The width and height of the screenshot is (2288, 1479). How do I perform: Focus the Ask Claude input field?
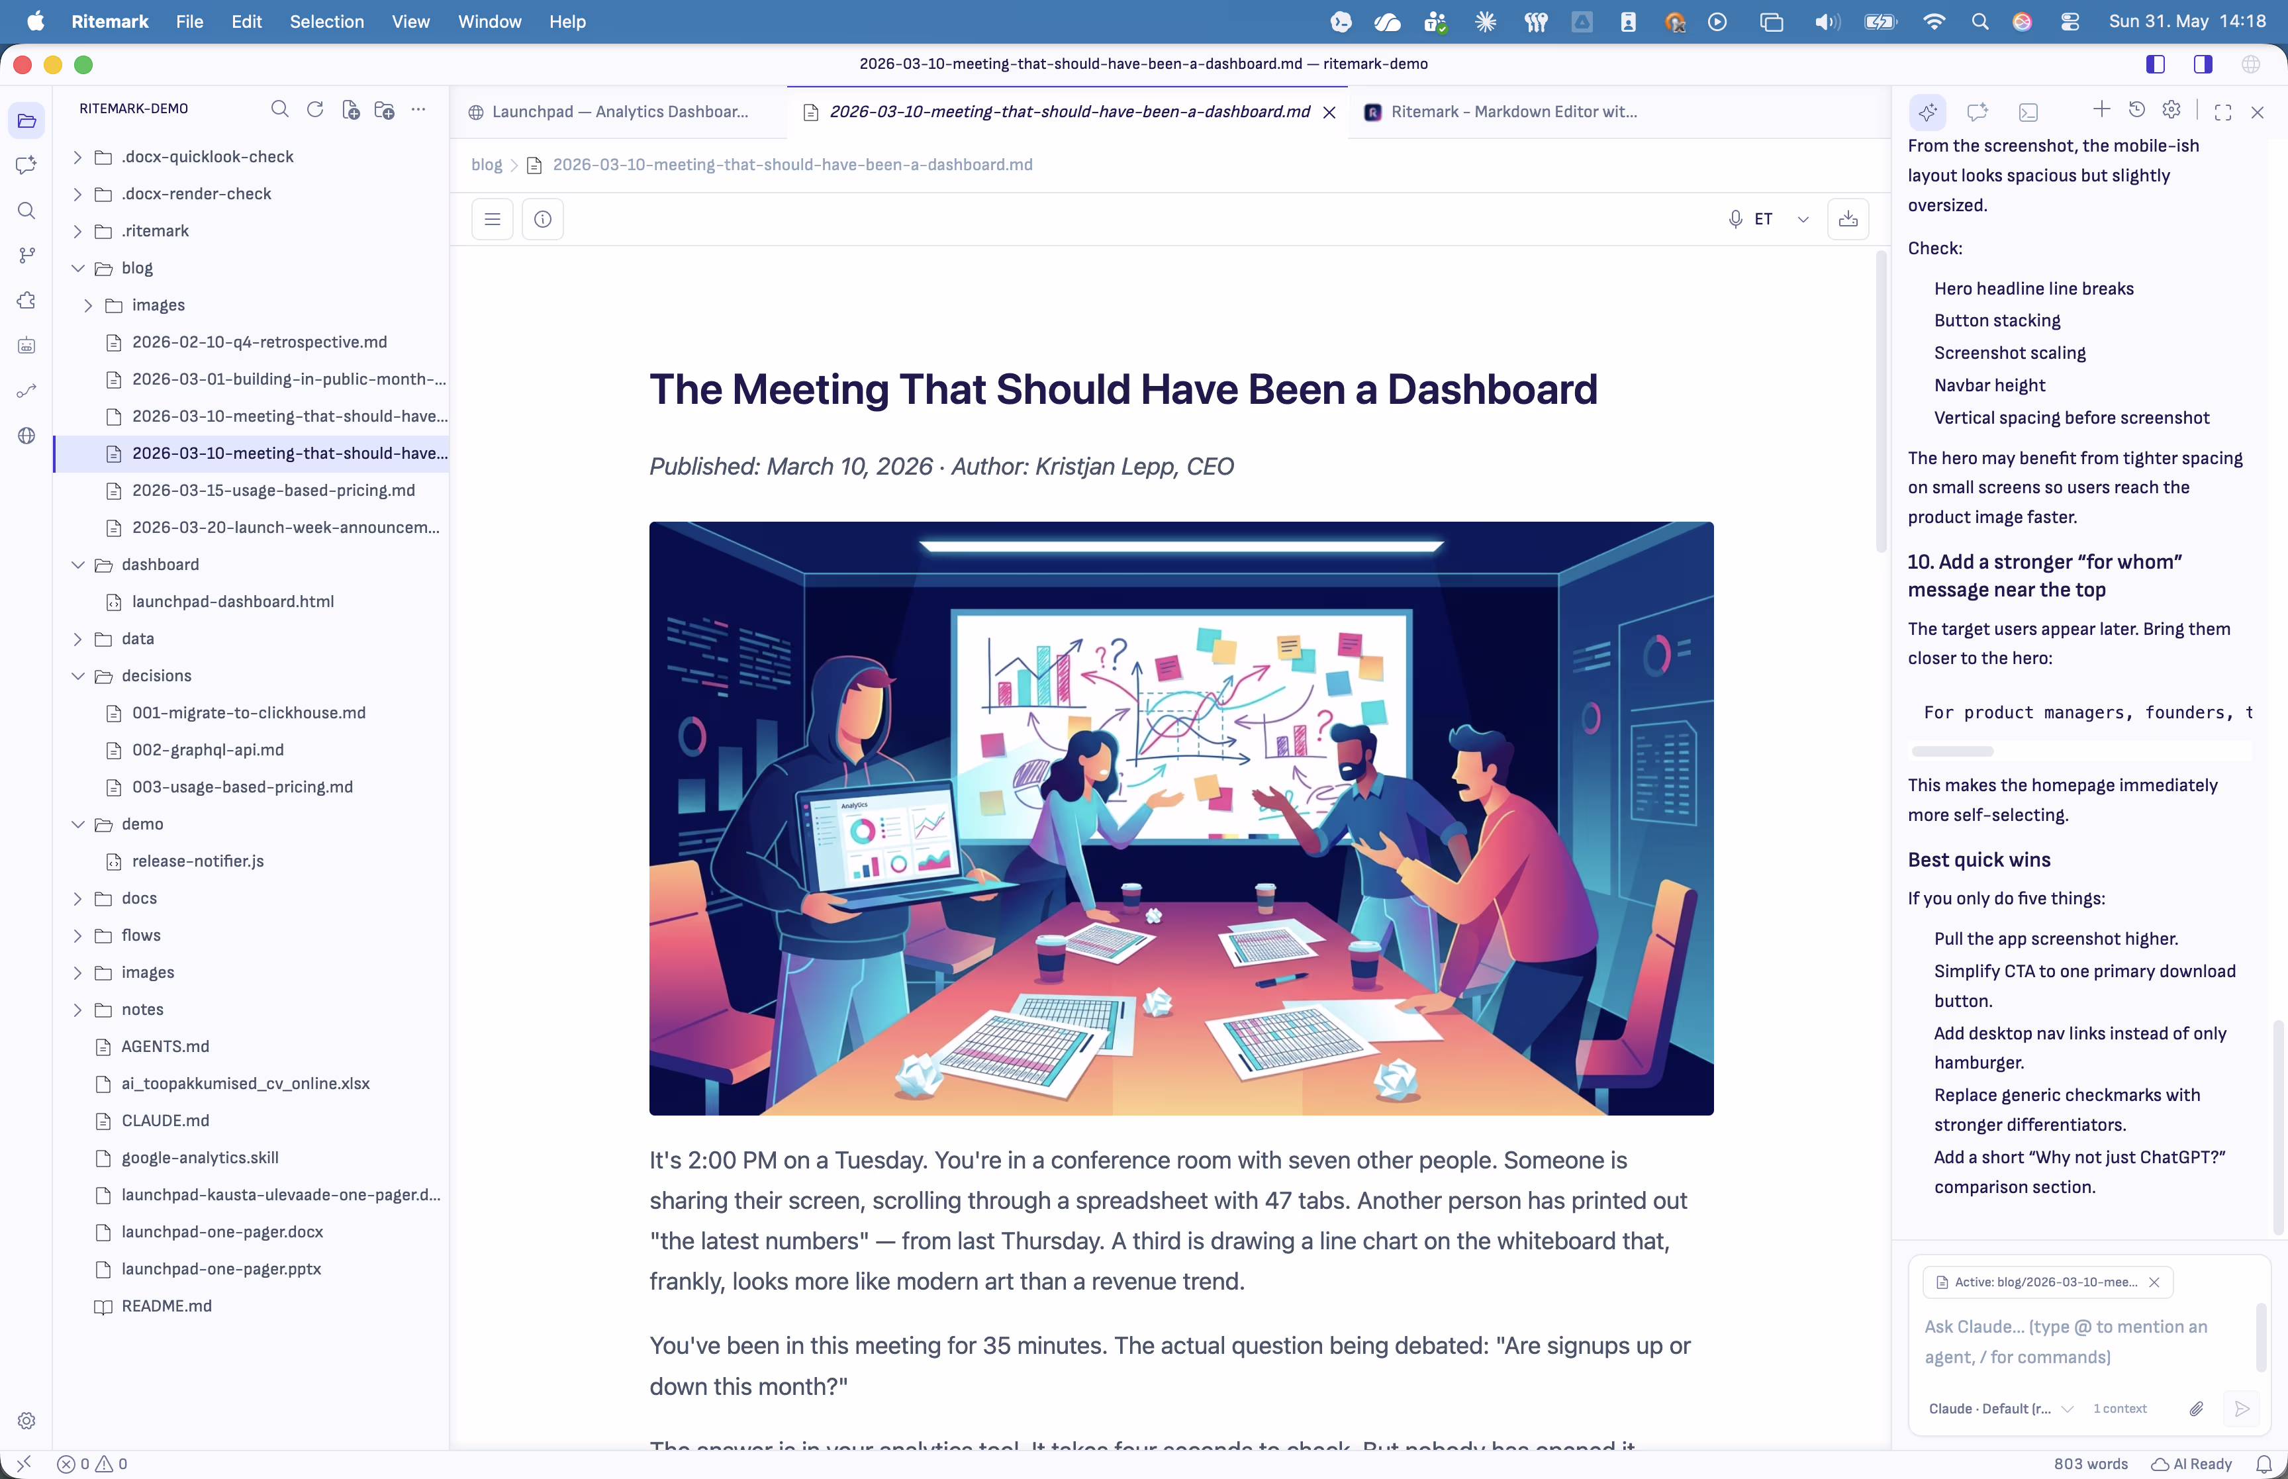(x=2079, y=1342)
